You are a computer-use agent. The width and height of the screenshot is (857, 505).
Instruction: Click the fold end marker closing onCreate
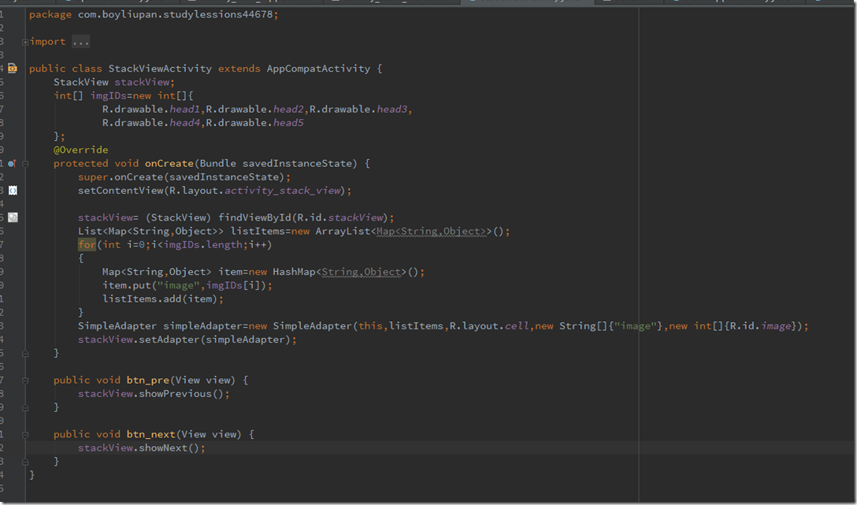(25, 353)
